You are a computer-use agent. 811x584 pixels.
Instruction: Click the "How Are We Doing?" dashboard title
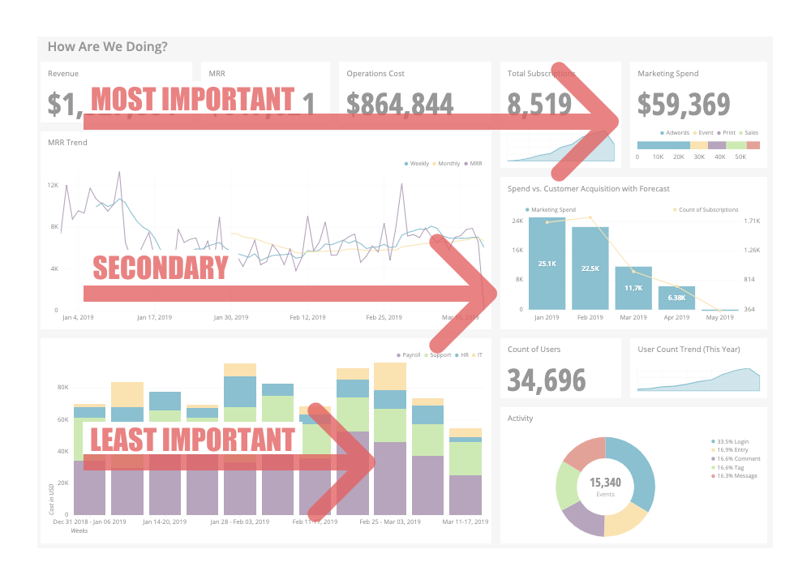(108, 46)
